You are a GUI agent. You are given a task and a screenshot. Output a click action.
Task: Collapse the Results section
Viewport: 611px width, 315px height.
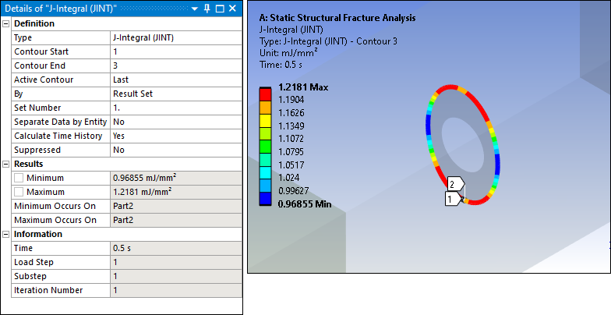tap(6, 164)
